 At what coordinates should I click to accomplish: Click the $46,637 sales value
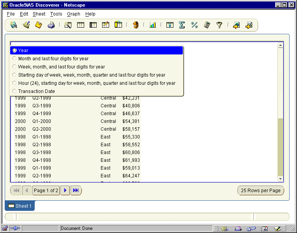click(131, 113)
